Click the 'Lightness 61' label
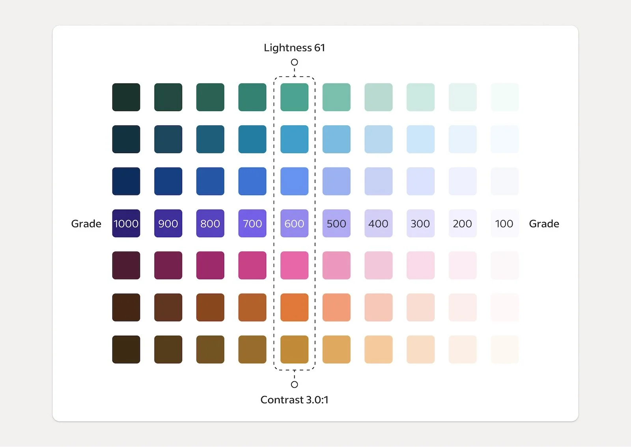 point(295,48)
